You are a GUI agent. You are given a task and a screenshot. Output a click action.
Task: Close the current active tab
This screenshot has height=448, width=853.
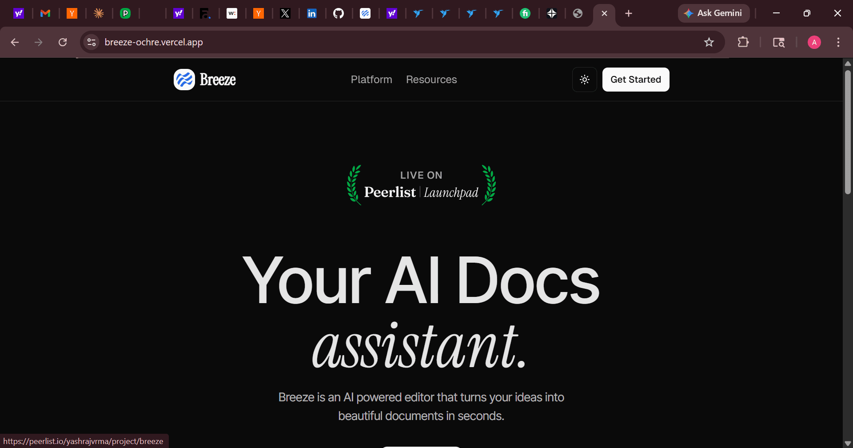[604, 13]
